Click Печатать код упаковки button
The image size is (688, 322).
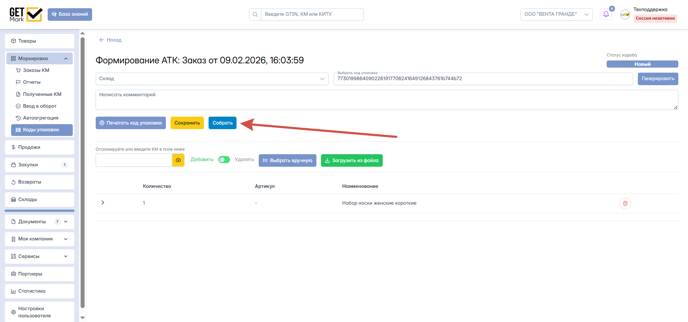tap(131, 123)
